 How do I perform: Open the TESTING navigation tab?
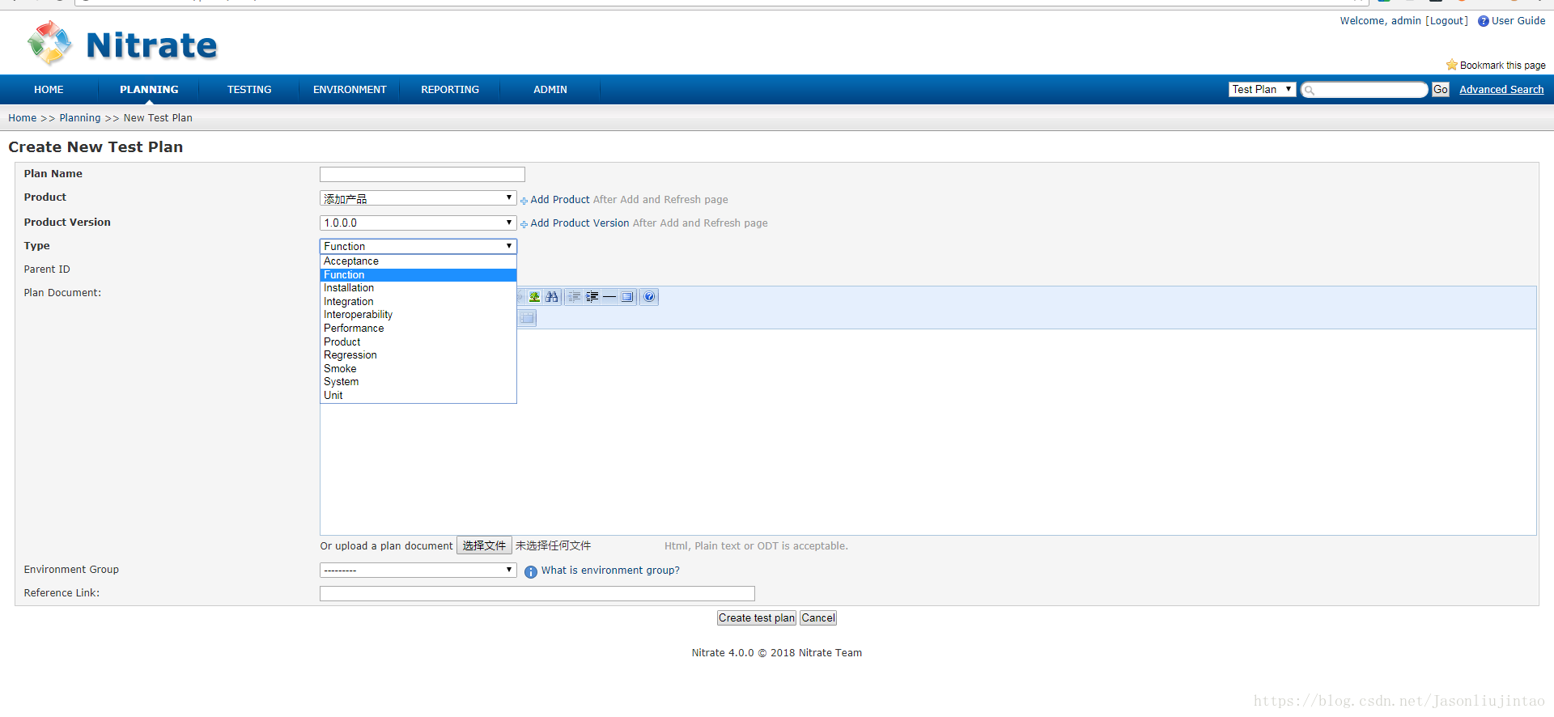pyautogui.click(x=249, y=90)
